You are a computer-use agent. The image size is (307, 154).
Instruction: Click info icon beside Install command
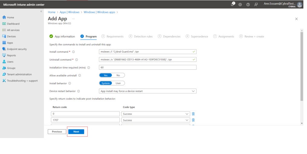[x=73, y=52]
